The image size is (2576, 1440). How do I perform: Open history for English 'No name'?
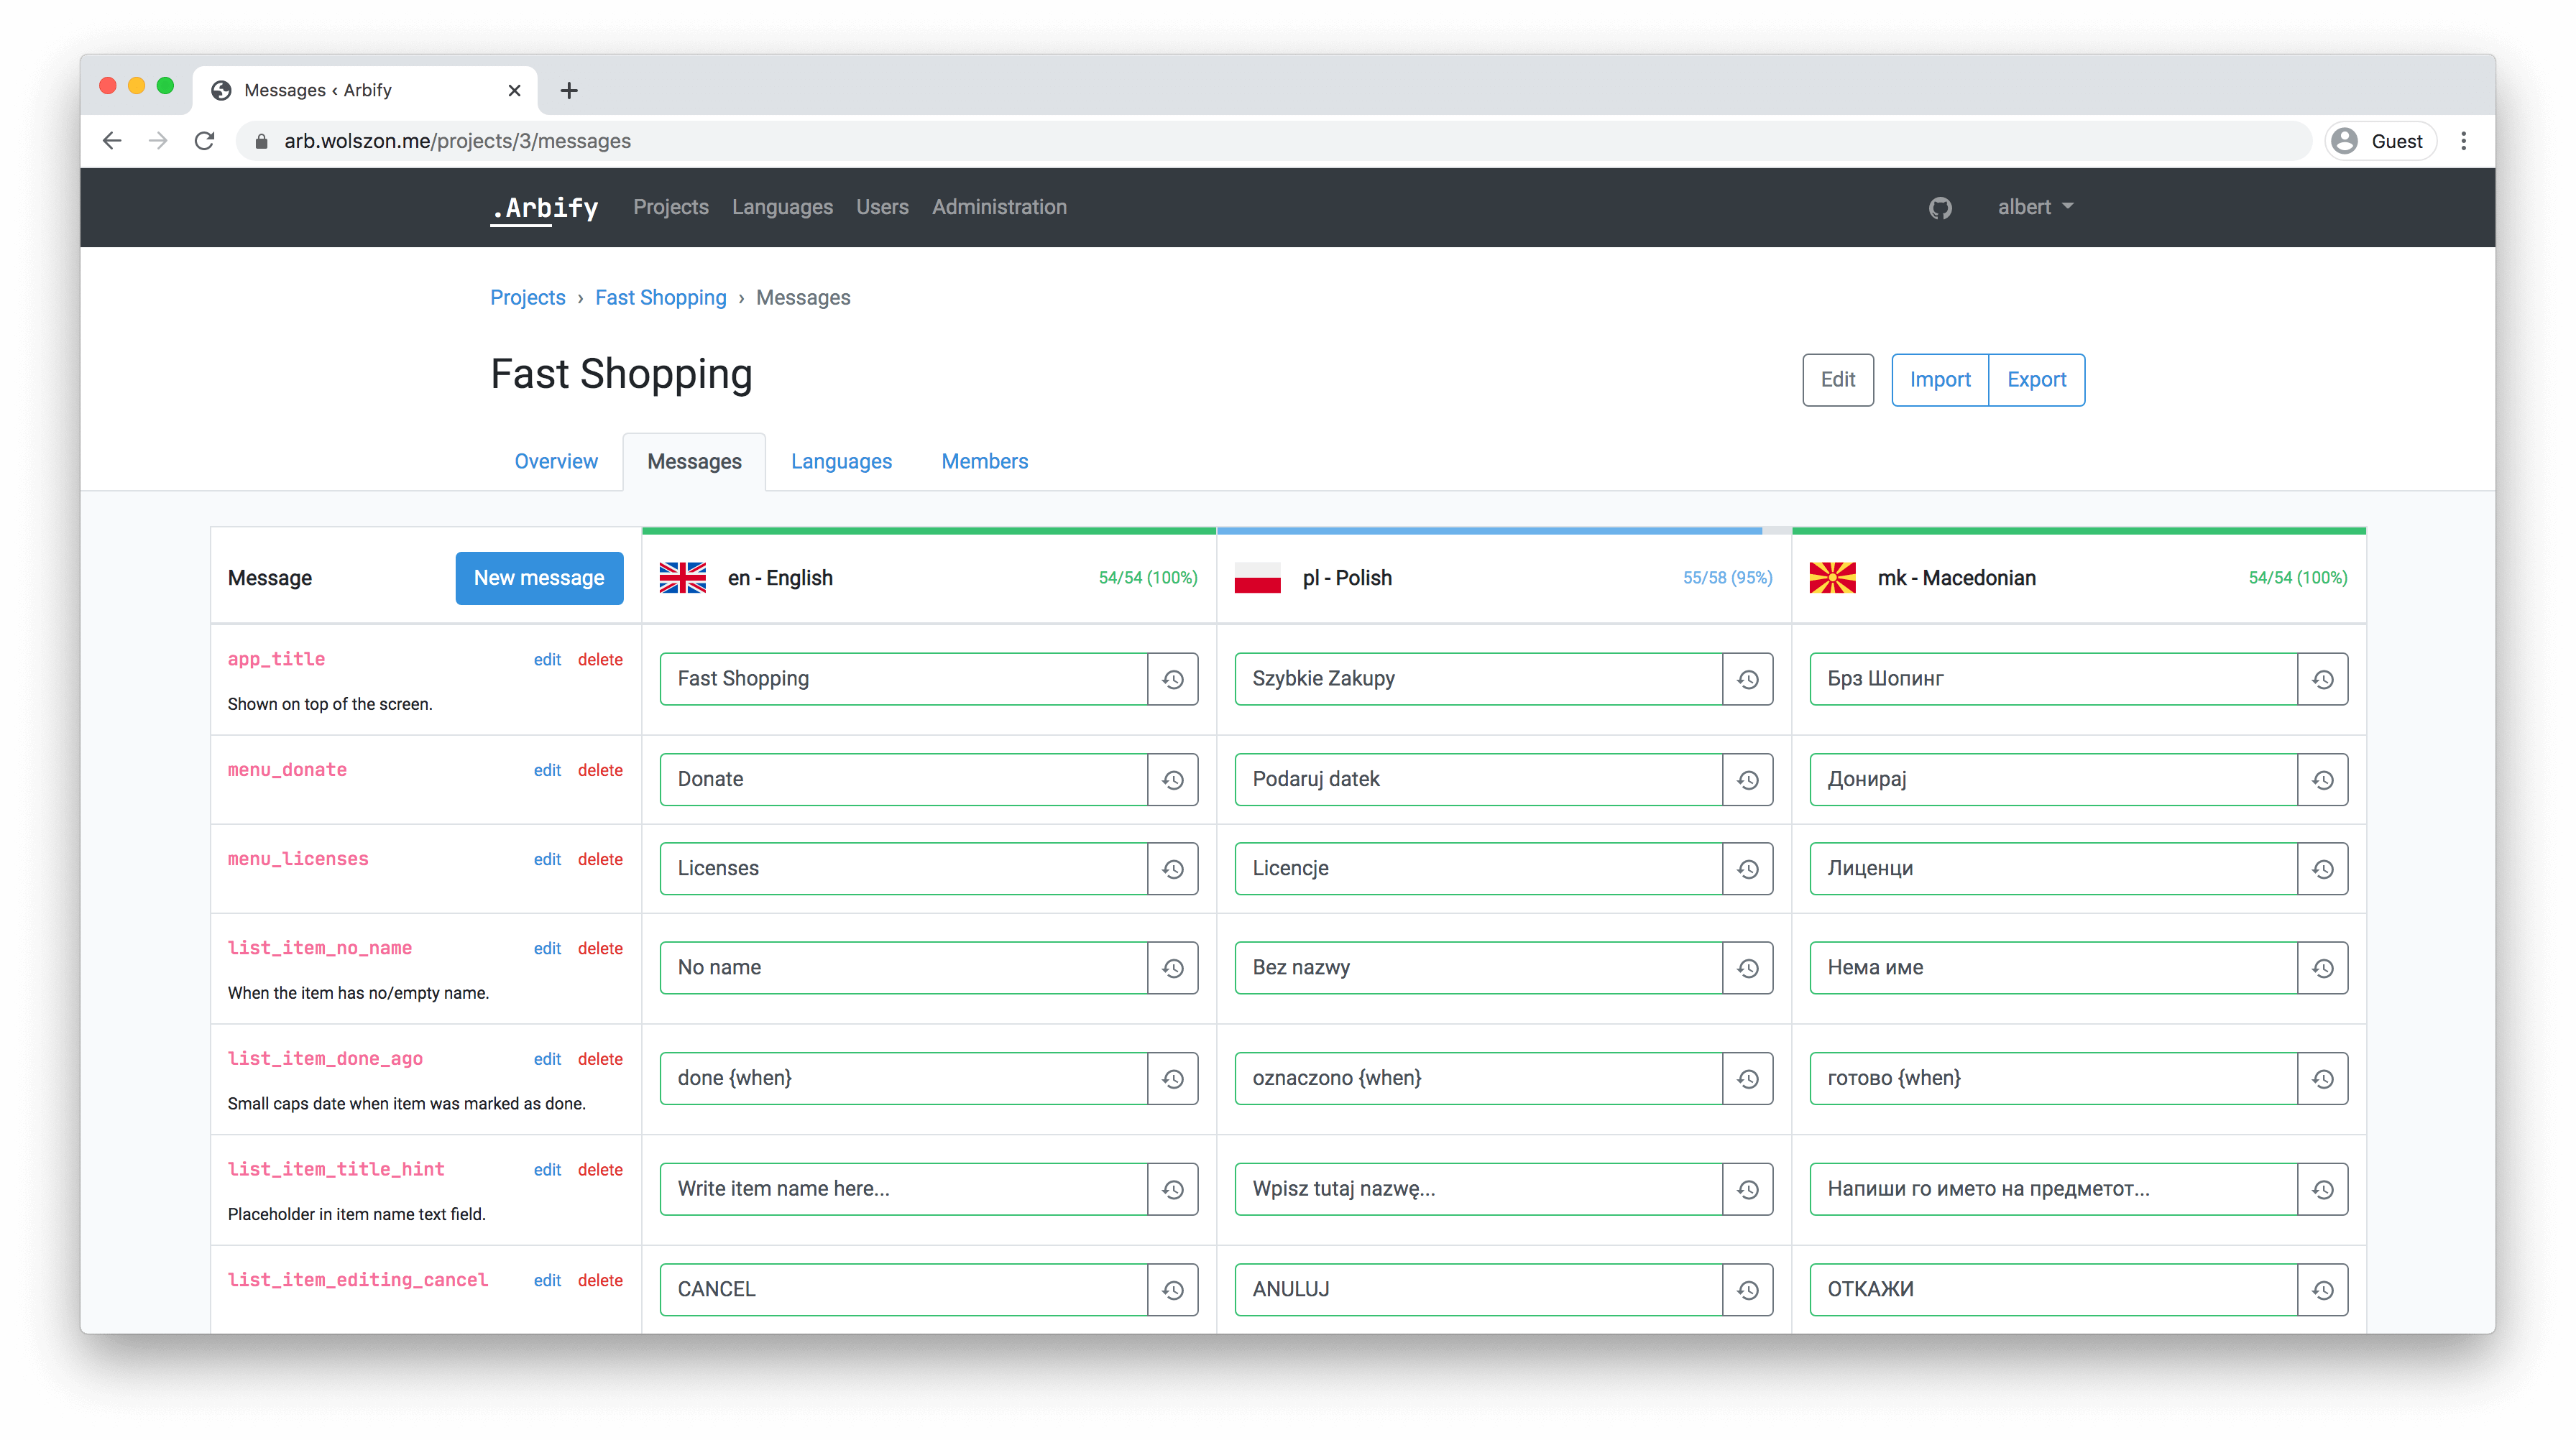[1173, 968]
